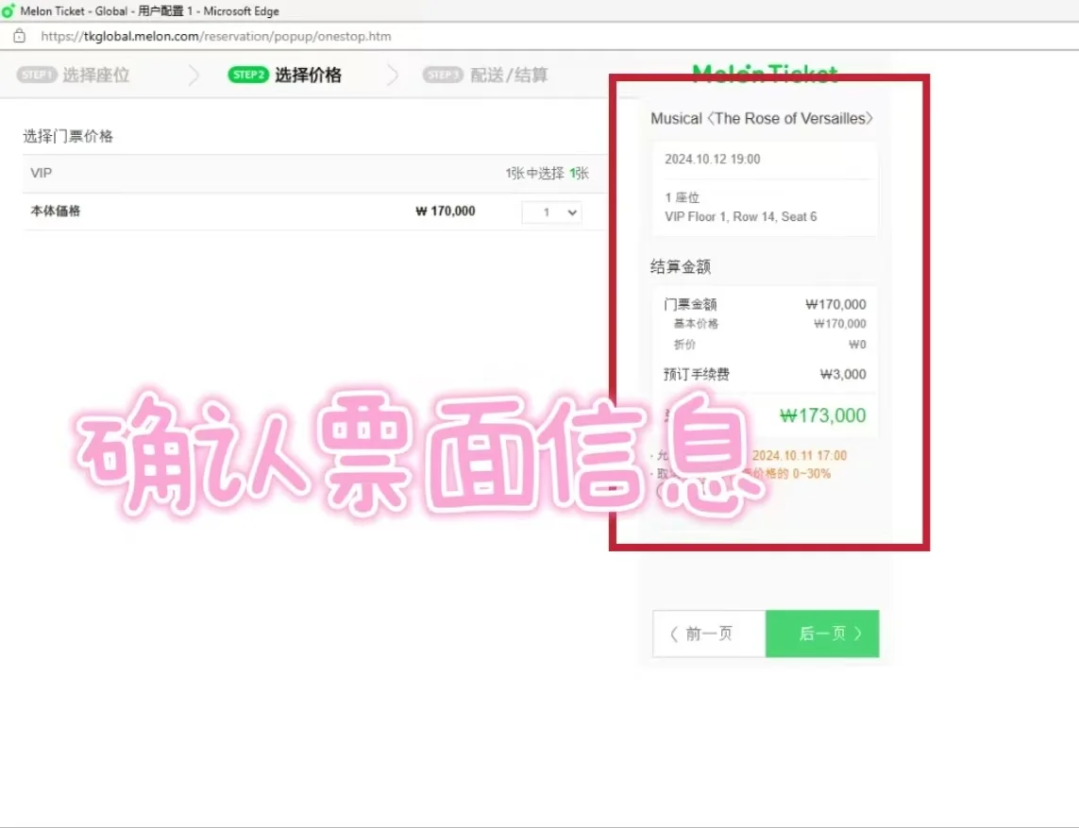Open the ticket quantity dropdown

pyautogui.click(x=551, y=212)
